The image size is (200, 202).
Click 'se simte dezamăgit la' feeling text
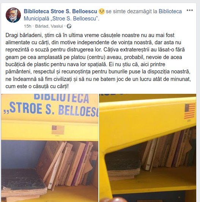point(131,11)
